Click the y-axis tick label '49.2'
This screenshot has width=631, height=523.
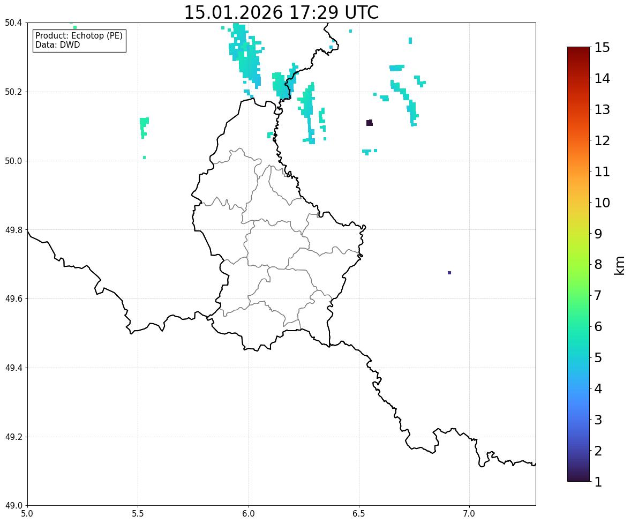(13, 437)
